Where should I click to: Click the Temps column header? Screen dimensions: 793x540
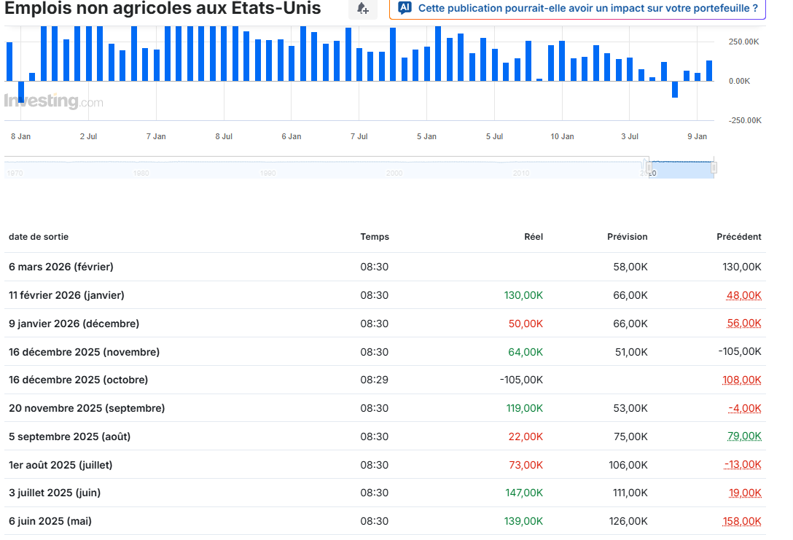[x=375, y=237]
